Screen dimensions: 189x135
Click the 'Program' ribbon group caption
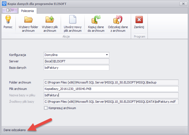click(140, 36)
